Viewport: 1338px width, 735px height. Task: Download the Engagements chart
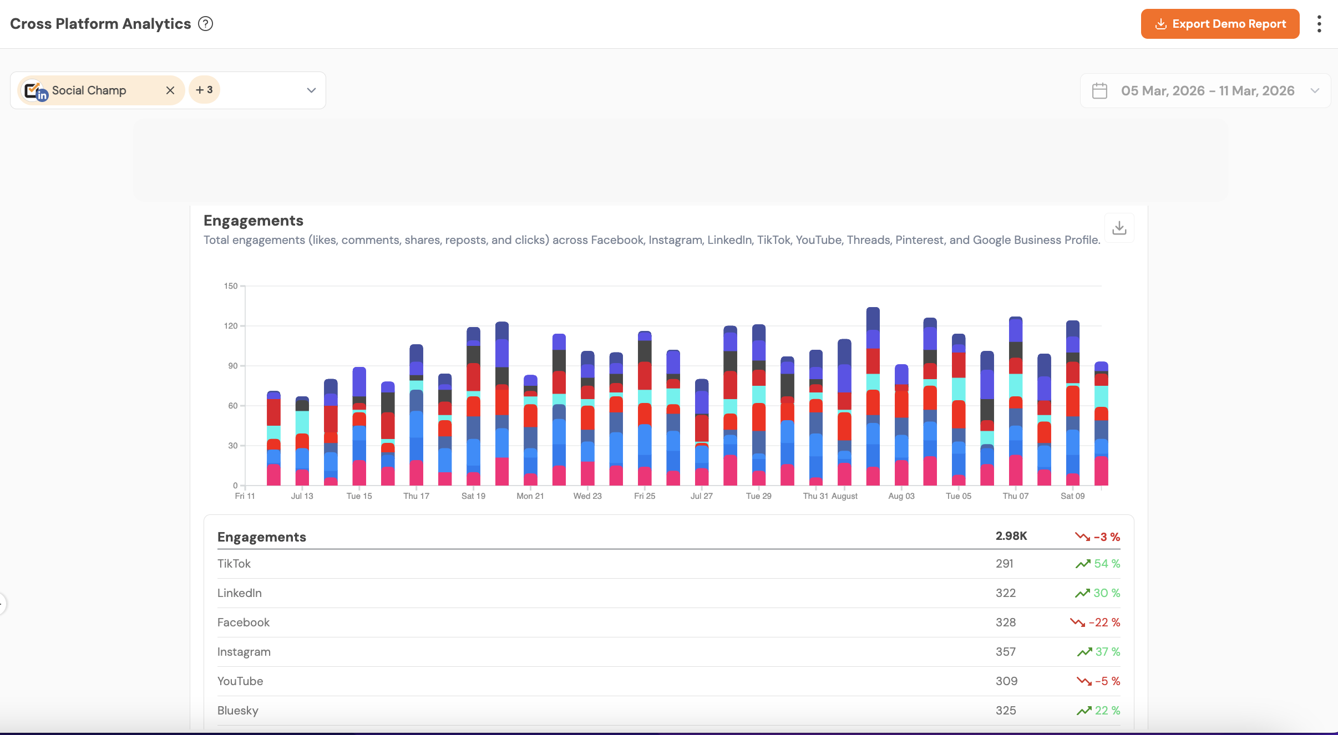point(1119,228)
